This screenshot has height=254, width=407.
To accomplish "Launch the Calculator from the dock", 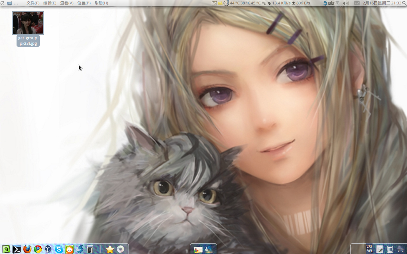I will (x=90, y=249).
